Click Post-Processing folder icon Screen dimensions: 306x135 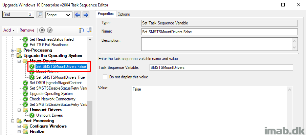(x=19, y=121)
